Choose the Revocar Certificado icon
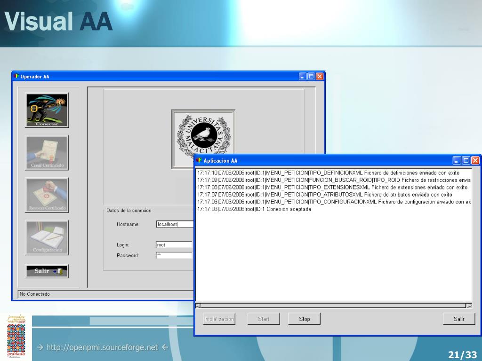This screenshot has height=361, width=482. click(x=47, y=195)
